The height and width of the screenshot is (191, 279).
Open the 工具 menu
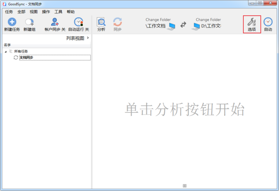(58, 11)
